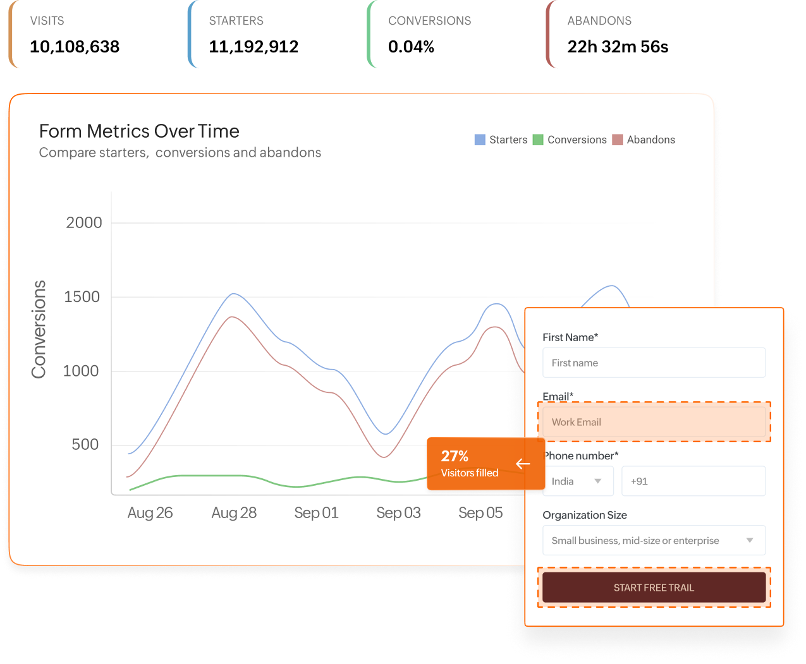Click the green Conversions legend swatch

pyautogui.click(x=538, y=140)
